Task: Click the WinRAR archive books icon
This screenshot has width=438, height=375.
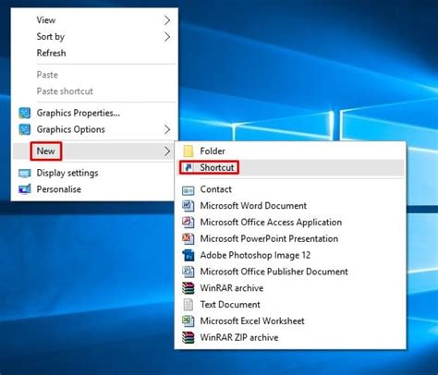Action: coord(188,288)
